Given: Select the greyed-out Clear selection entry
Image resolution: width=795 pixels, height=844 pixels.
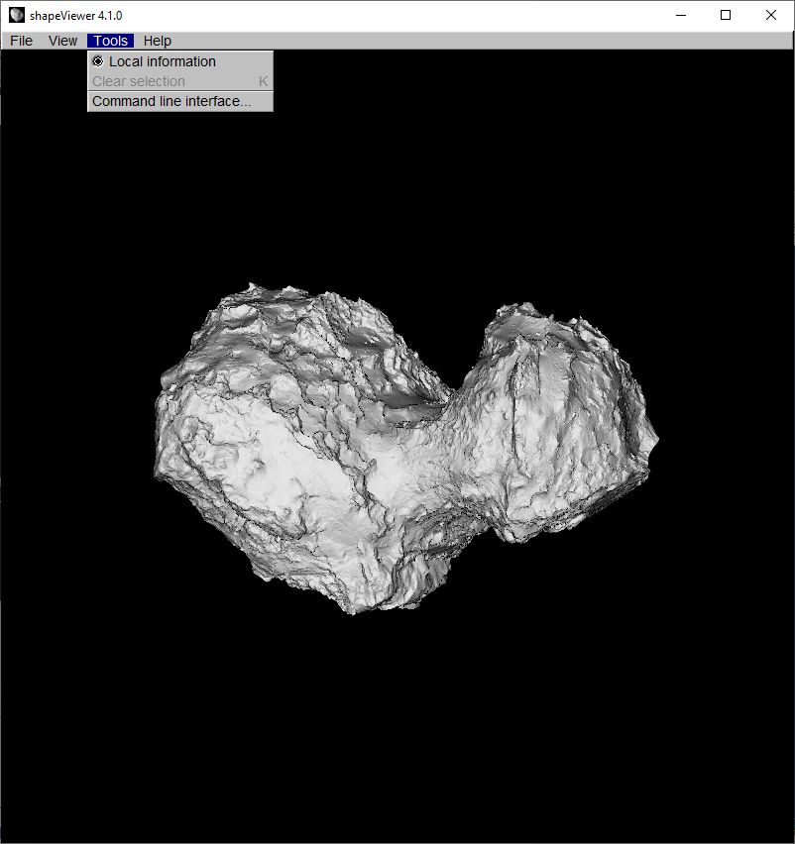Looking at the screenshot, I should pos(180,81).
